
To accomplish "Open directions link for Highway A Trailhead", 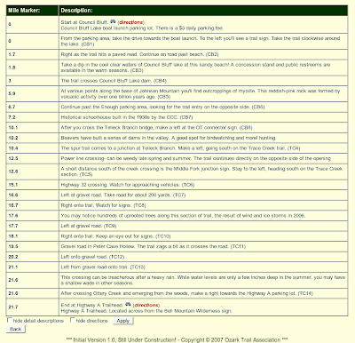I will click(x=146, y=305).
